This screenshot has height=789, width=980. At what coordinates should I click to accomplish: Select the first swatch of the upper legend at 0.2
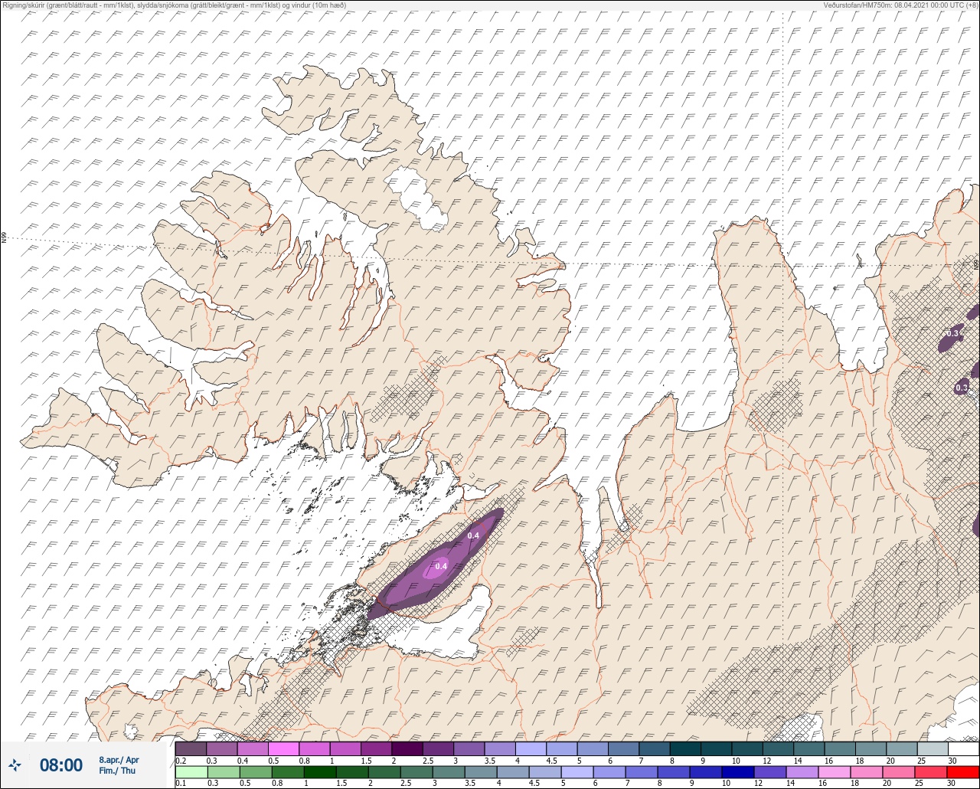point(191,748)
